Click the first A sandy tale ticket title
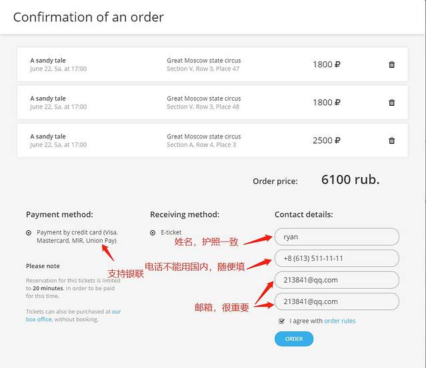This screenshot has height=368, width=426. click(48, 61)
